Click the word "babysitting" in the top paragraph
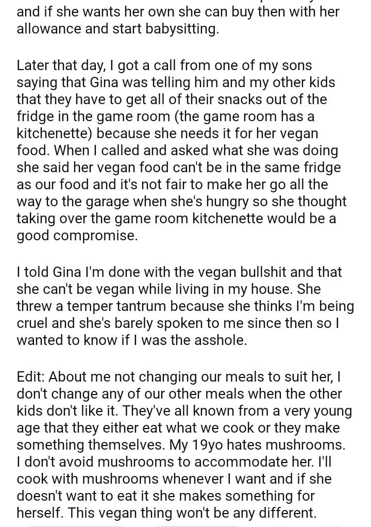371x527 pixels. tap(180, 29)
